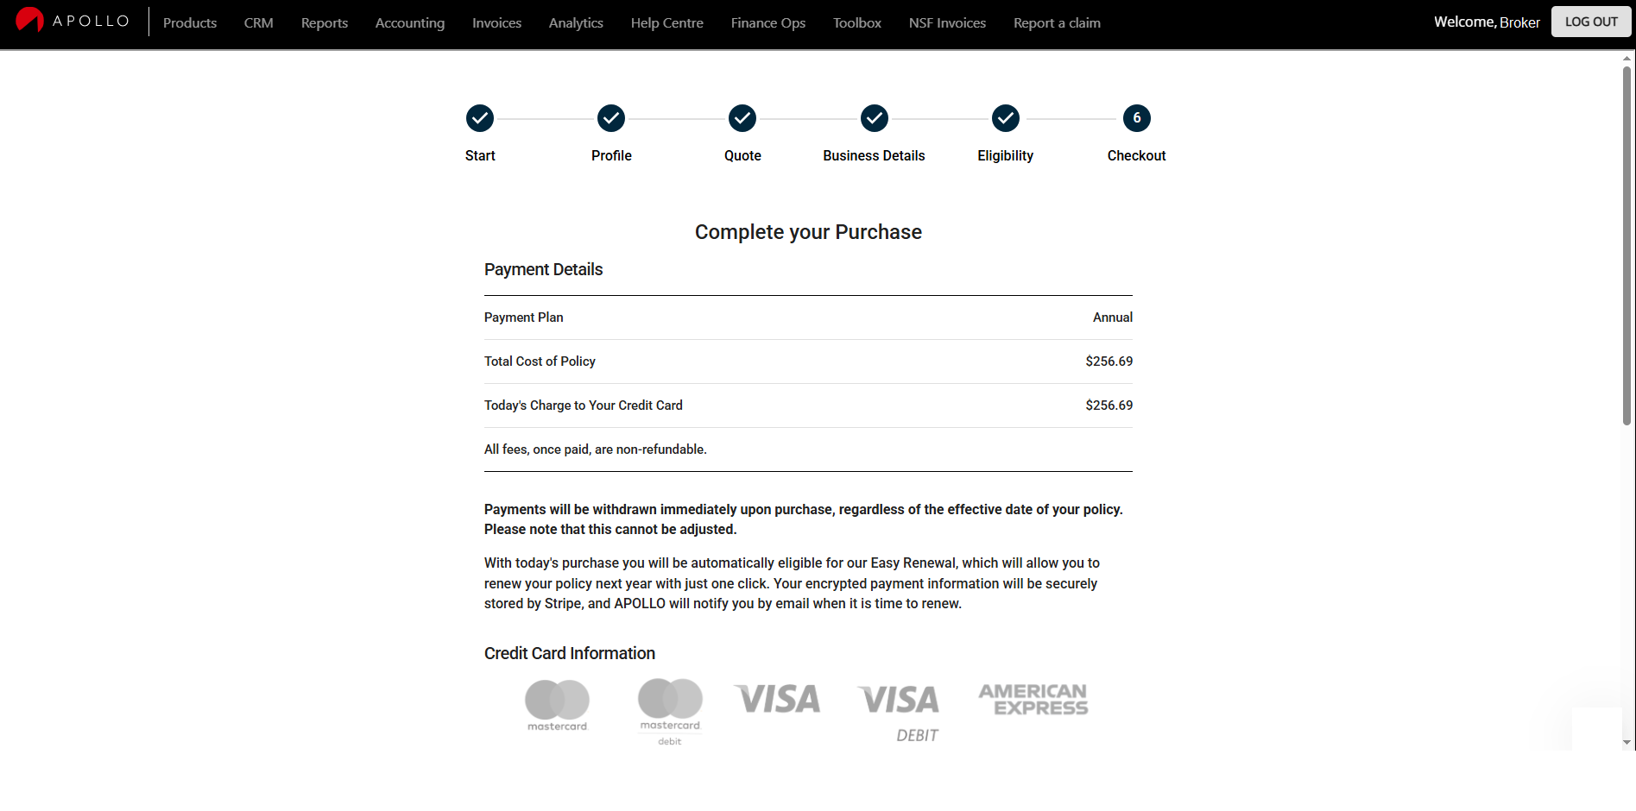The height and width of the screenshot is (811, 1636).
Task: Open the Help Centre link
Action: pyautogui.click(x=666, y=23)
